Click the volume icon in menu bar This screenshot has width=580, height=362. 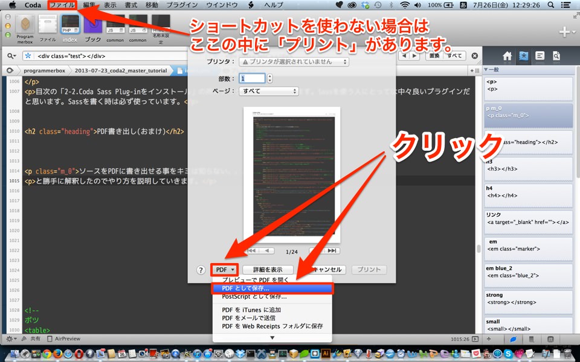tap(417, 5)
